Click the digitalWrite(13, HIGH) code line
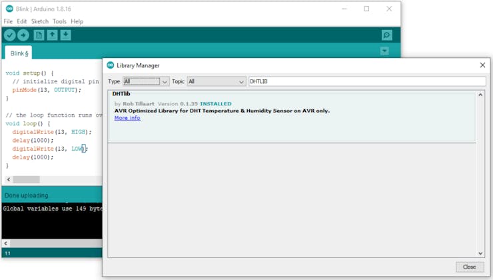 [52, 132]
